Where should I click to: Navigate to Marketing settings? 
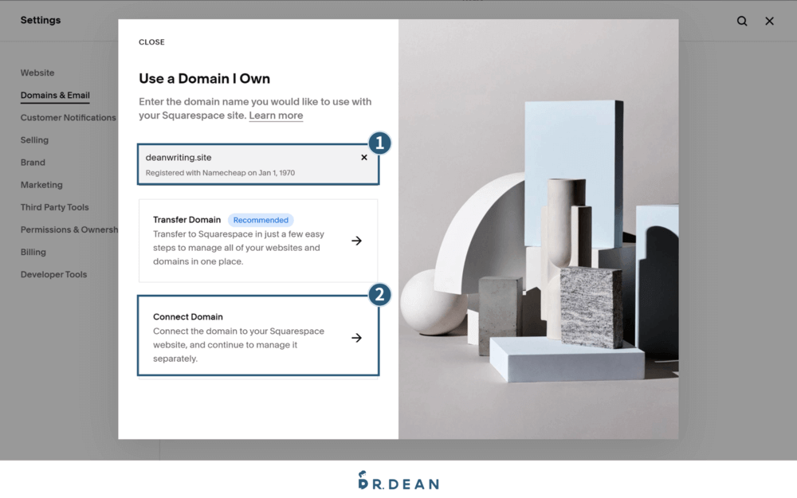coord(41,185)
